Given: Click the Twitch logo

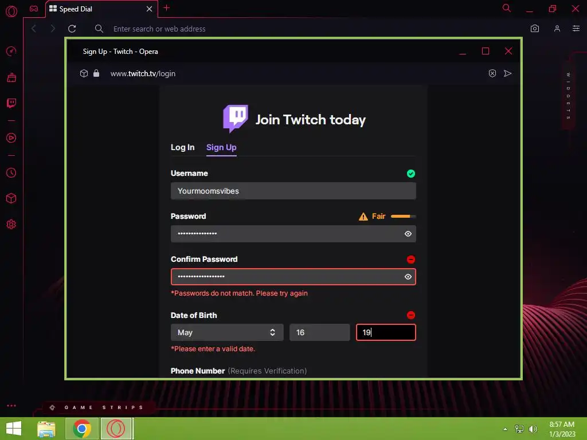Looking at the screenshot, I should pyautogui.click(x=236, y=119).
